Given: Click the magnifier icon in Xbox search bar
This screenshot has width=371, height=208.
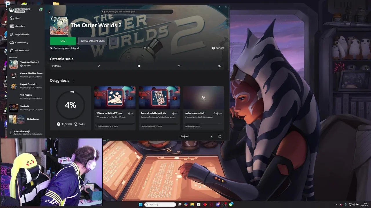Looking at the screenshot, I should [x=103, y=12].
